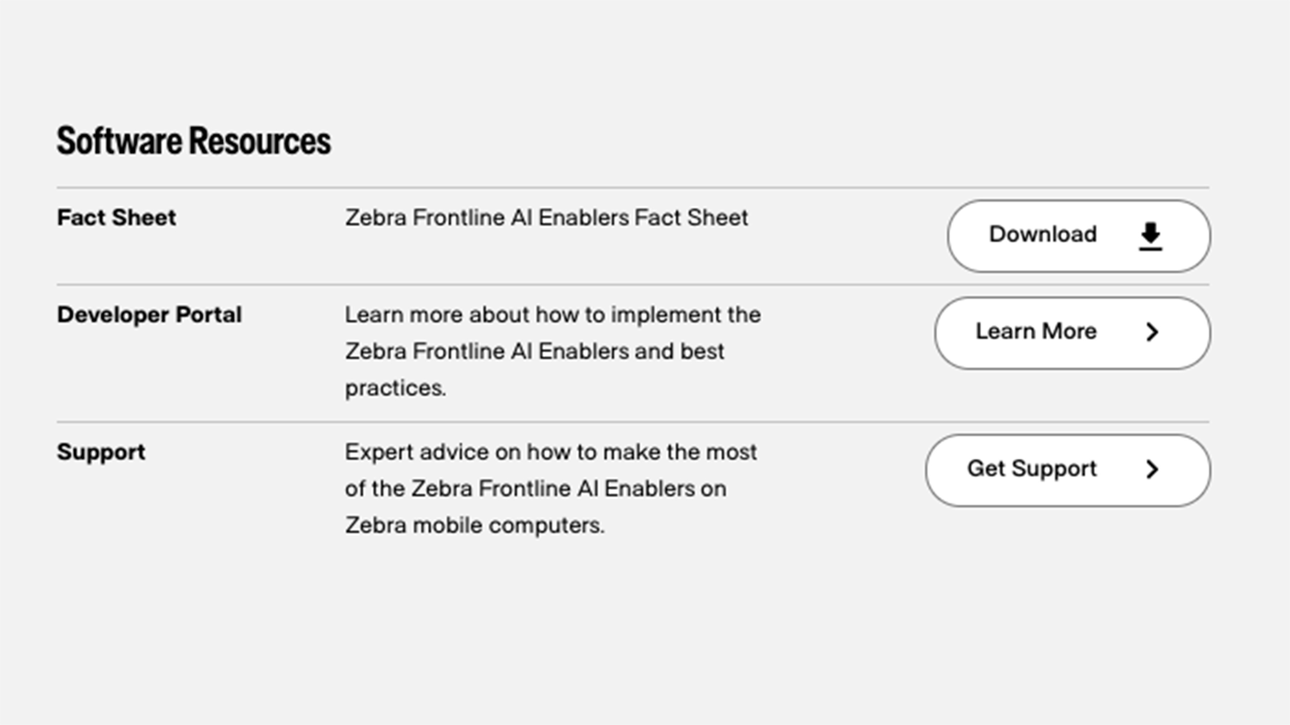Click the Software Resources section heading

pyautogui.click(x=194, y=141)
